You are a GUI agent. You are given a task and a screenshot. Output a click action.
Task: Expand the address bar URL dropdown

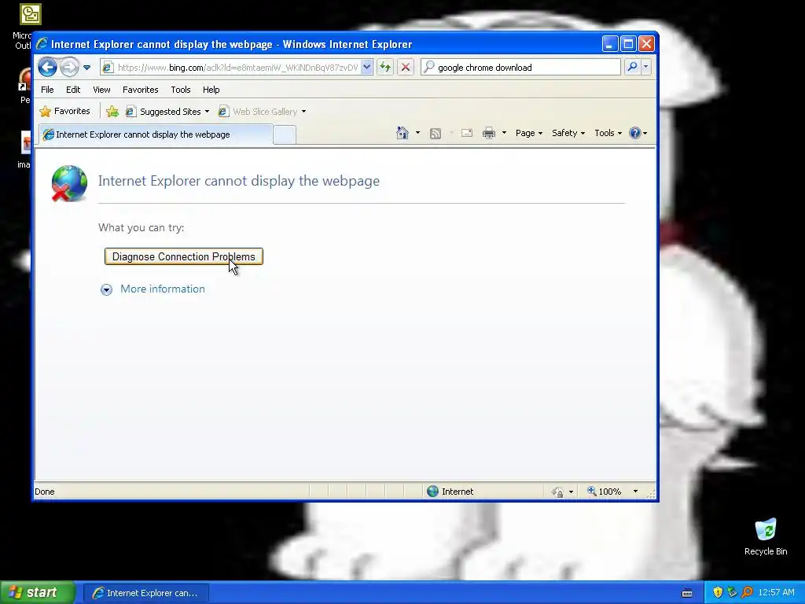coord(366,68)
